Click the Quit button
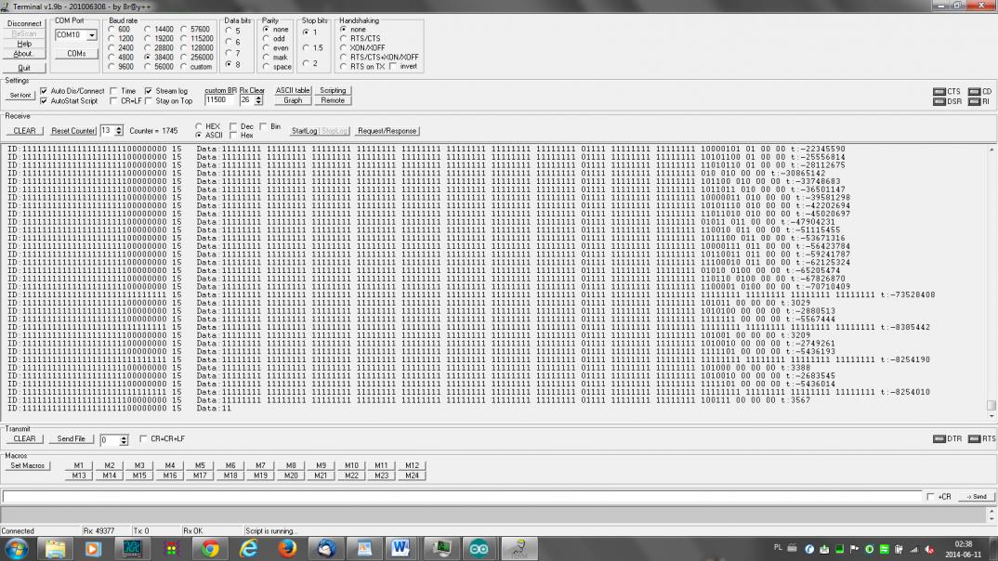 24,68
